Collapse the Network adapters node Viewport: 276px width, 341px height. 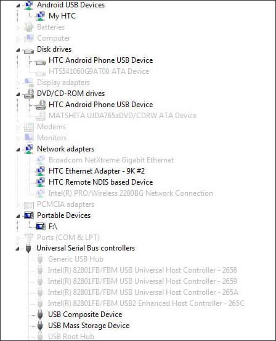click(x=18, y=150)
